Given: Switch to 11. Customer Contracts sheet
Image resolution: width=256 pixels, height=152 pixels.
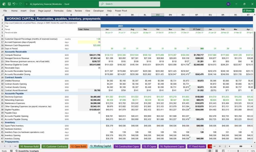Looking at the screenshot, I should tap(55, 146).
